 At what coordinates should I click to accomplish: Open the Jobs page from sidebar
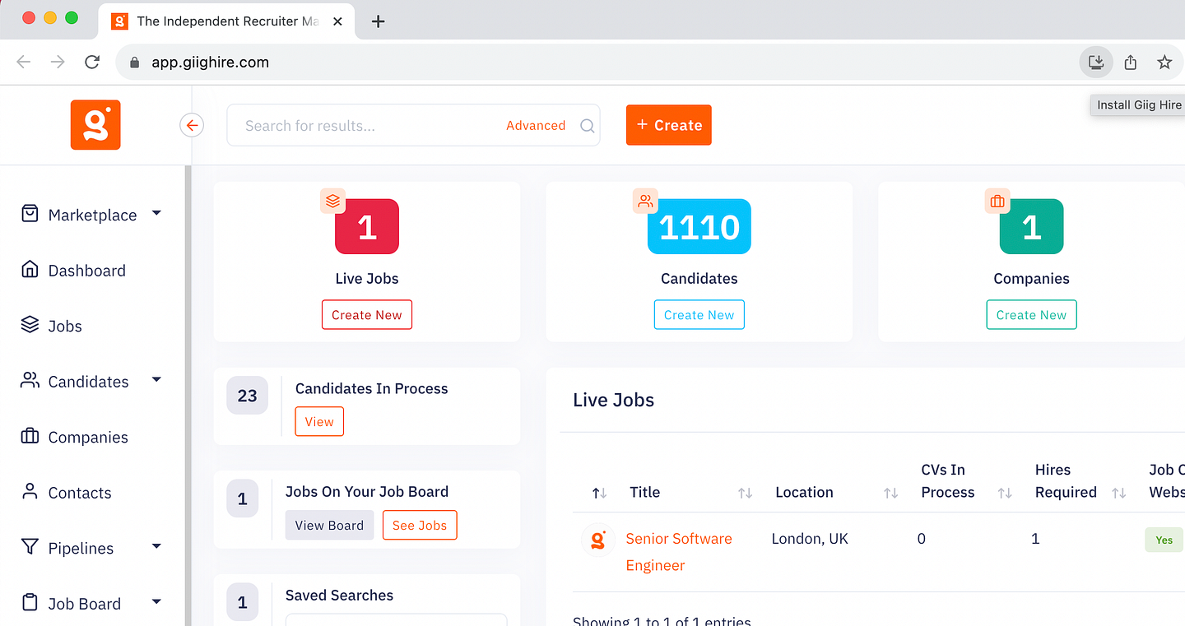[65, 326]
